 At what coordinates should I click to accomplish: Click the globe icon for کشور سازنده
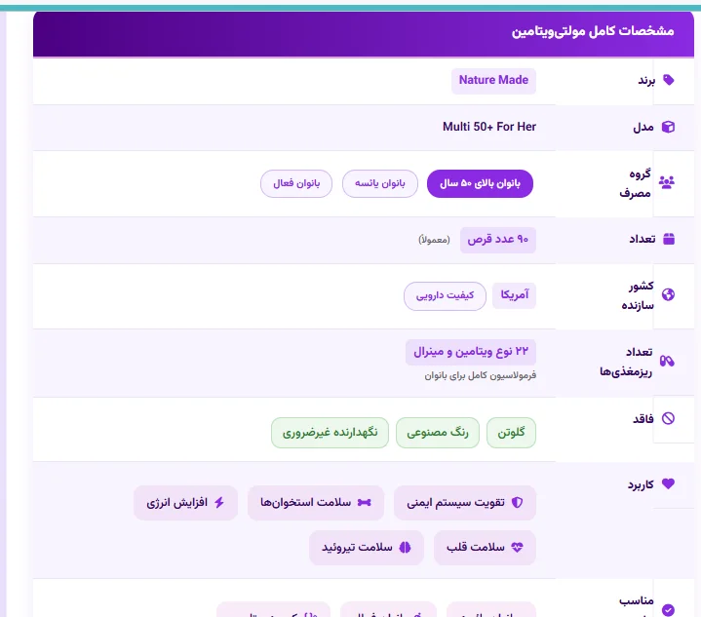(669, 294)
